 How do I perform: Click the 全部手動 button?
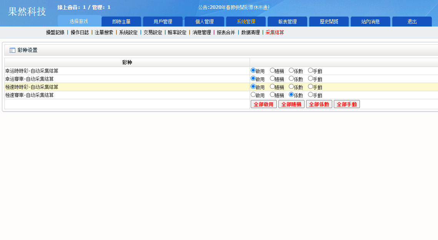(x=346, y=104)
